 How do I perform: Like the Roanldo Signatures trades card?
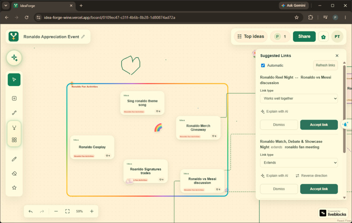pos(161,179)
